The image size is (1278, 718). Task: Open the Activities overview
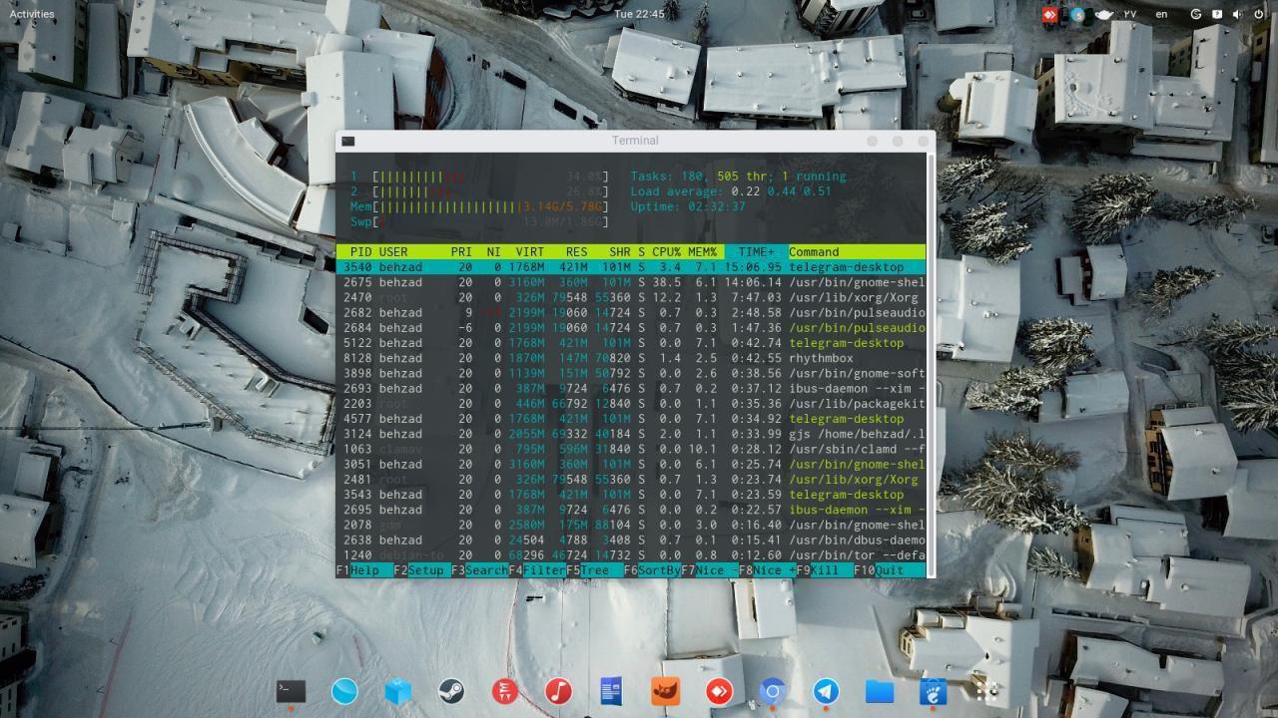click(31, 14)
